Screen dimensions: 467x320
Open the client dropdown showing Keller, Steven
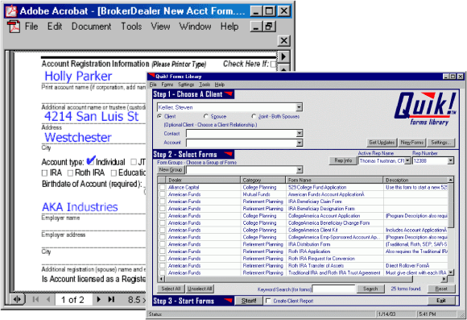click(299, 107)
